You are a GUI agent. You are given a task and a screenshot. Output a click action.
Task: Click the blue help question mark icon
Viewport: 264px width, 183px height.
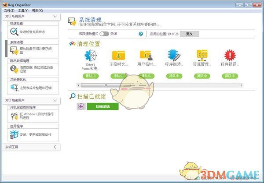pos(141,34)
